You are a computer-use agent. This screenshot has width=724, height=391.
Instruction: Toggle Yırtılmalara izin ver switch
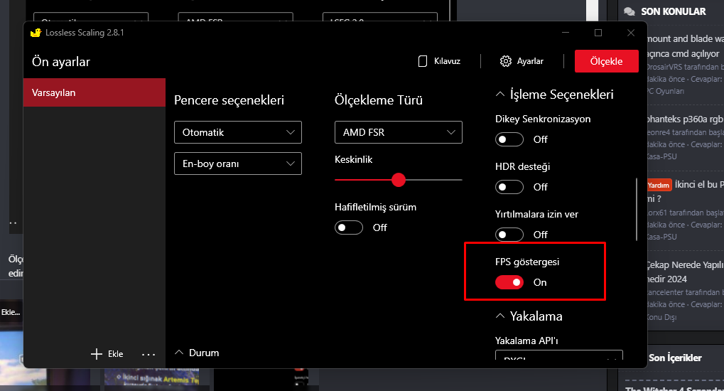pos(509,235)
